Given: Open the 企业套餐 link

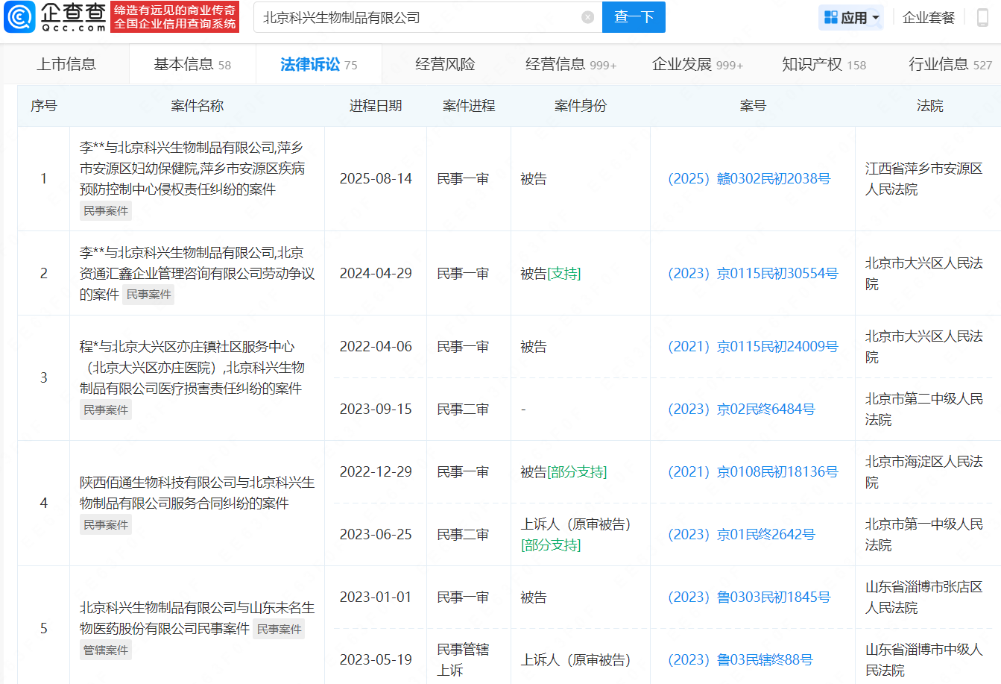Looking at the screenshot, I should click(x=928, y=17).
